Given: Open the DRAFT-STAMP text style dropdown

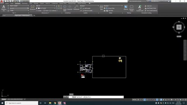Looking at the screenshot, I should pos(19,6).
